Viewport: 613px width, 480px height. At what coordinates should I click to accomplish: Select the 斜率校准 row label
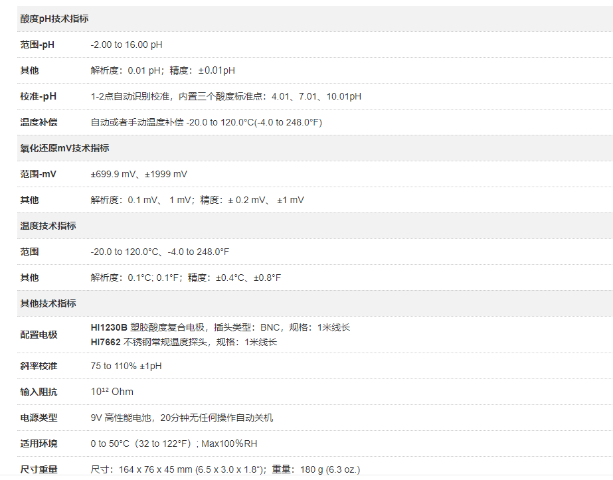[39, 366]
